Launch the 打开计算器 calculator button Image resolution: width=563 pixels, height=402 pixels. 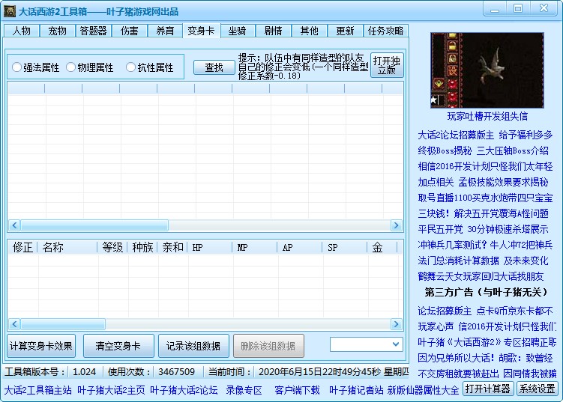pyautogui.click(x=487, y=389)
